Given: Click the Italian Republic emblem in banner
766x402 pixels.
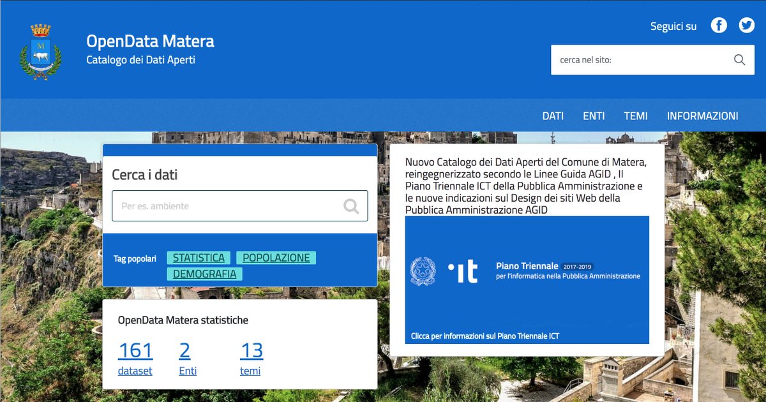Looking at the screenshot, I should pos(423,271).
